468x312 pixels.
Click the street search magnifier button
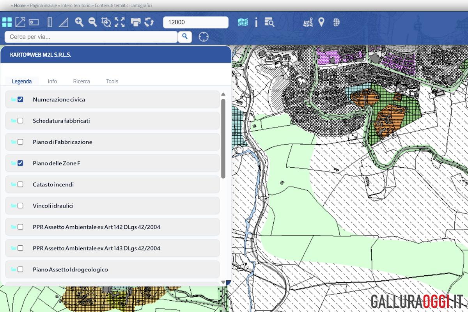pos(185,37)
